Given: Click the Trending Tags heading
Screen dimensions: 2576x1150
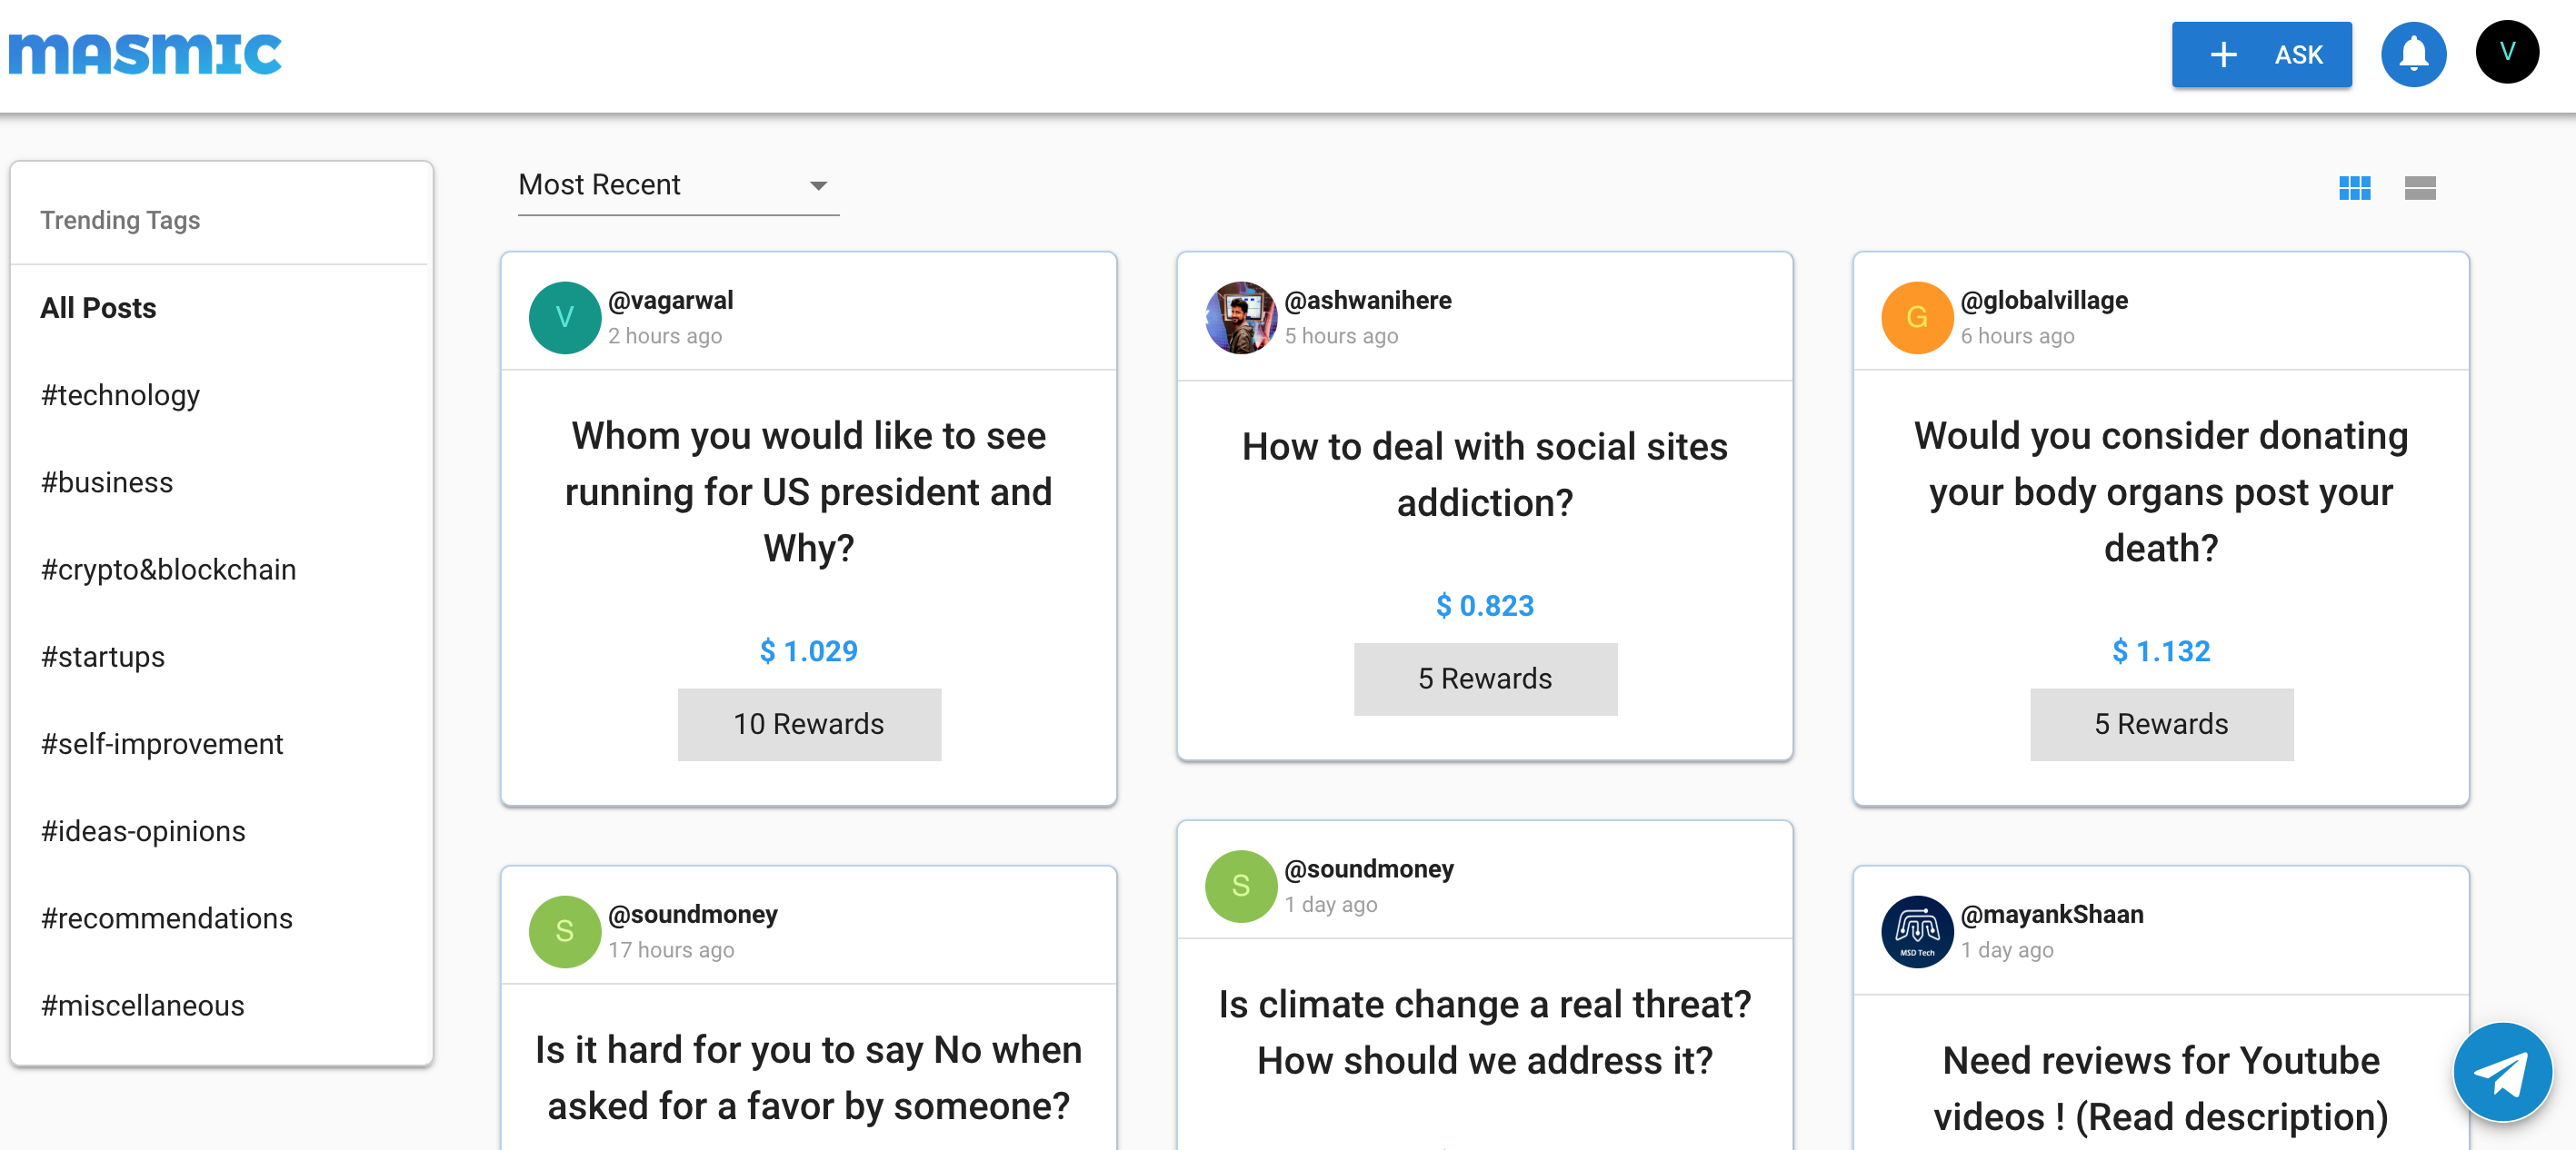Looking at the screenshot, I should click(120, 221).
